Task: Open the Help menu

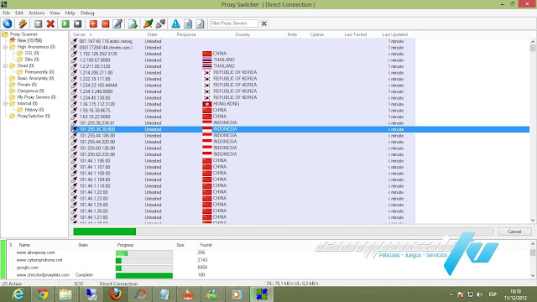Action: pyautogui.click(x=70, y=13)
